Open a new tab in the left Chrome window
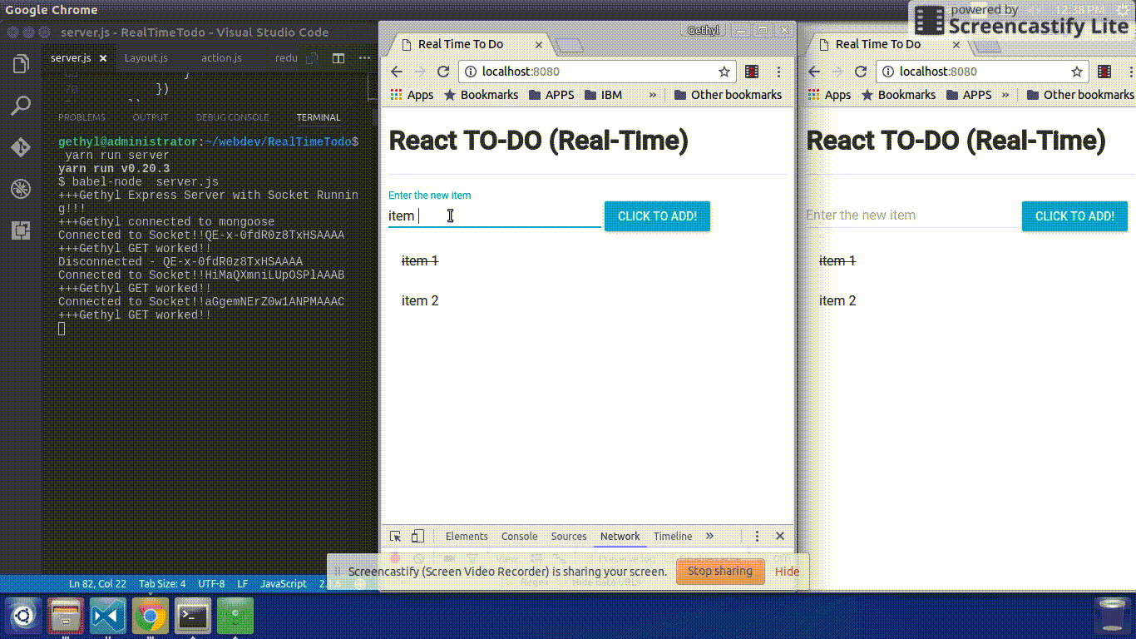 pos(570,45)
